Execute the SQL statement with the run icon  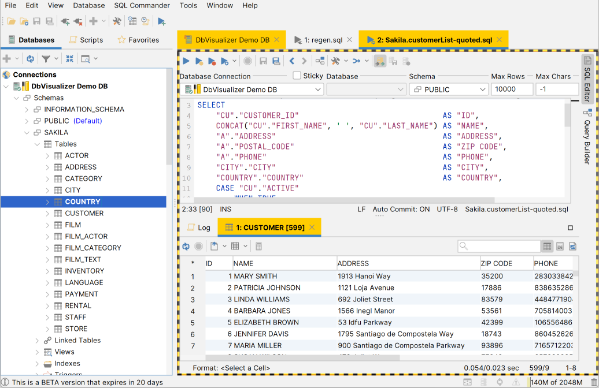(x=186, y=61)
